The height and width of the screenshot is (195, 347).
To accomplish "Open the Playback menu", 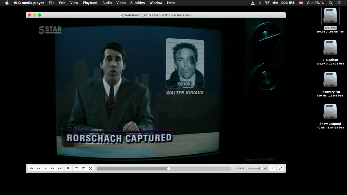I will coord(90,3).
